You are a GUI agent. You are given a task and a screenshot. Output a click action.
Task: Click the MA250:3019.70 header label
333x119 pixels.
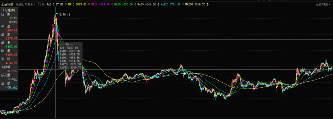tap(195, 4)
